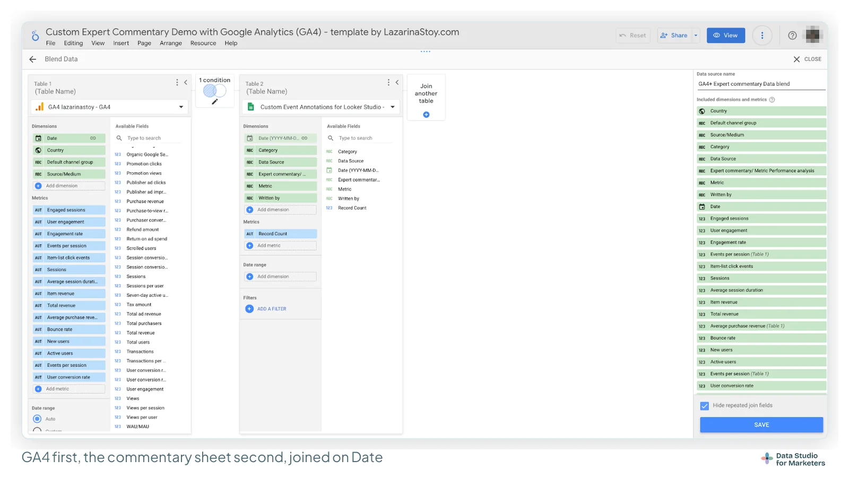
Task: Close the Blend Data panel
Action: point(807,59)
